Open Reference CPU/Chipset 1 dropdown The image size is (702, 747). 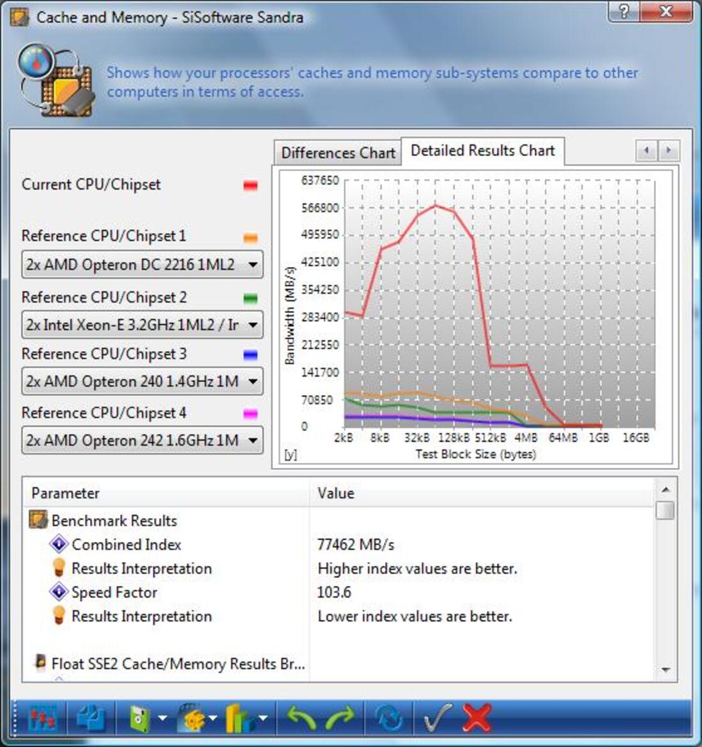tap(142, 264)
